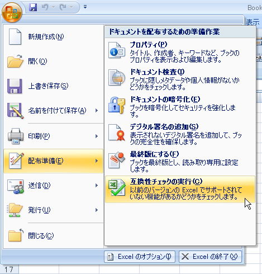The image size is (262, 274).
Task: Expand the undo history dropdown arrow
Action: tap(53, 7)
